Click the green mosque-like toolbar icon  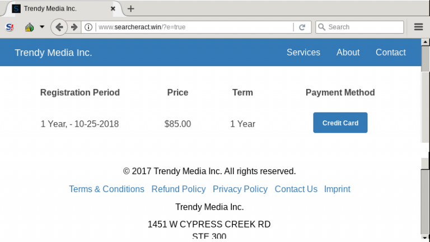29,27
